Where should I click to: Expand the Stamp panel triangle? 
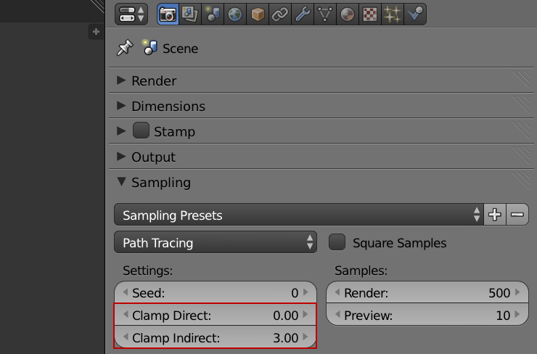[x=121, y=131]
